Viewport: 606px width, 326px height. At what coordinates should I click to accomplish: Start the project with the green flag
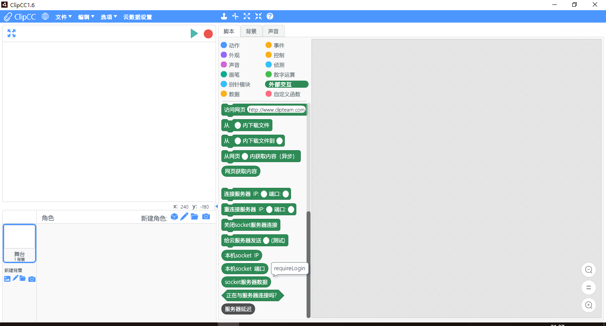tap(194, 33)
